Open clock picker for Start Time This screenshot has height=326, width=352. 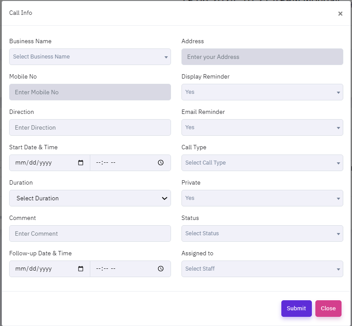click(161, 163)
